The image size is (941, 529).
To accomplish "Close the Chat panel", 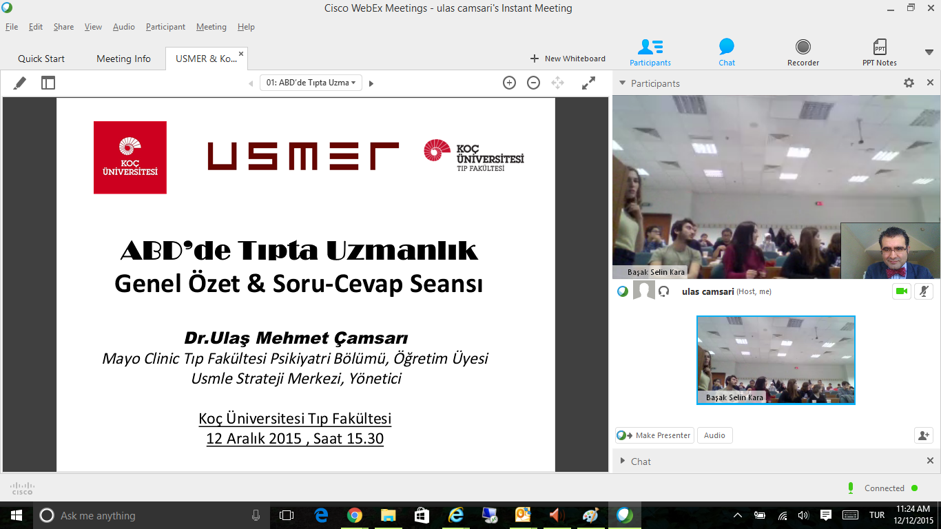I will 930,461.
